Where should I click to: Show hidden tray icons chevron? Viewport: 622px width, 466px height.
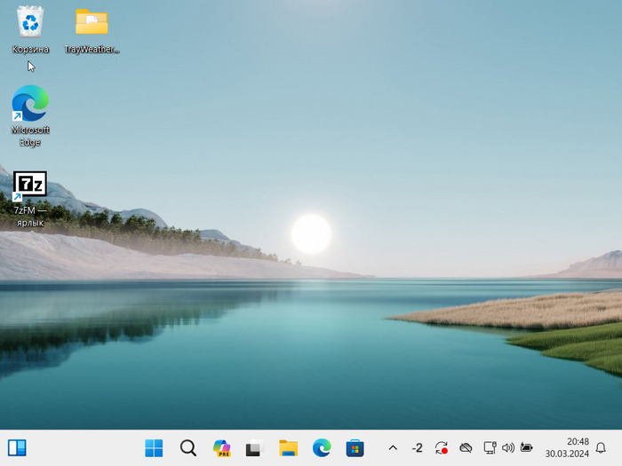[393, 448]
